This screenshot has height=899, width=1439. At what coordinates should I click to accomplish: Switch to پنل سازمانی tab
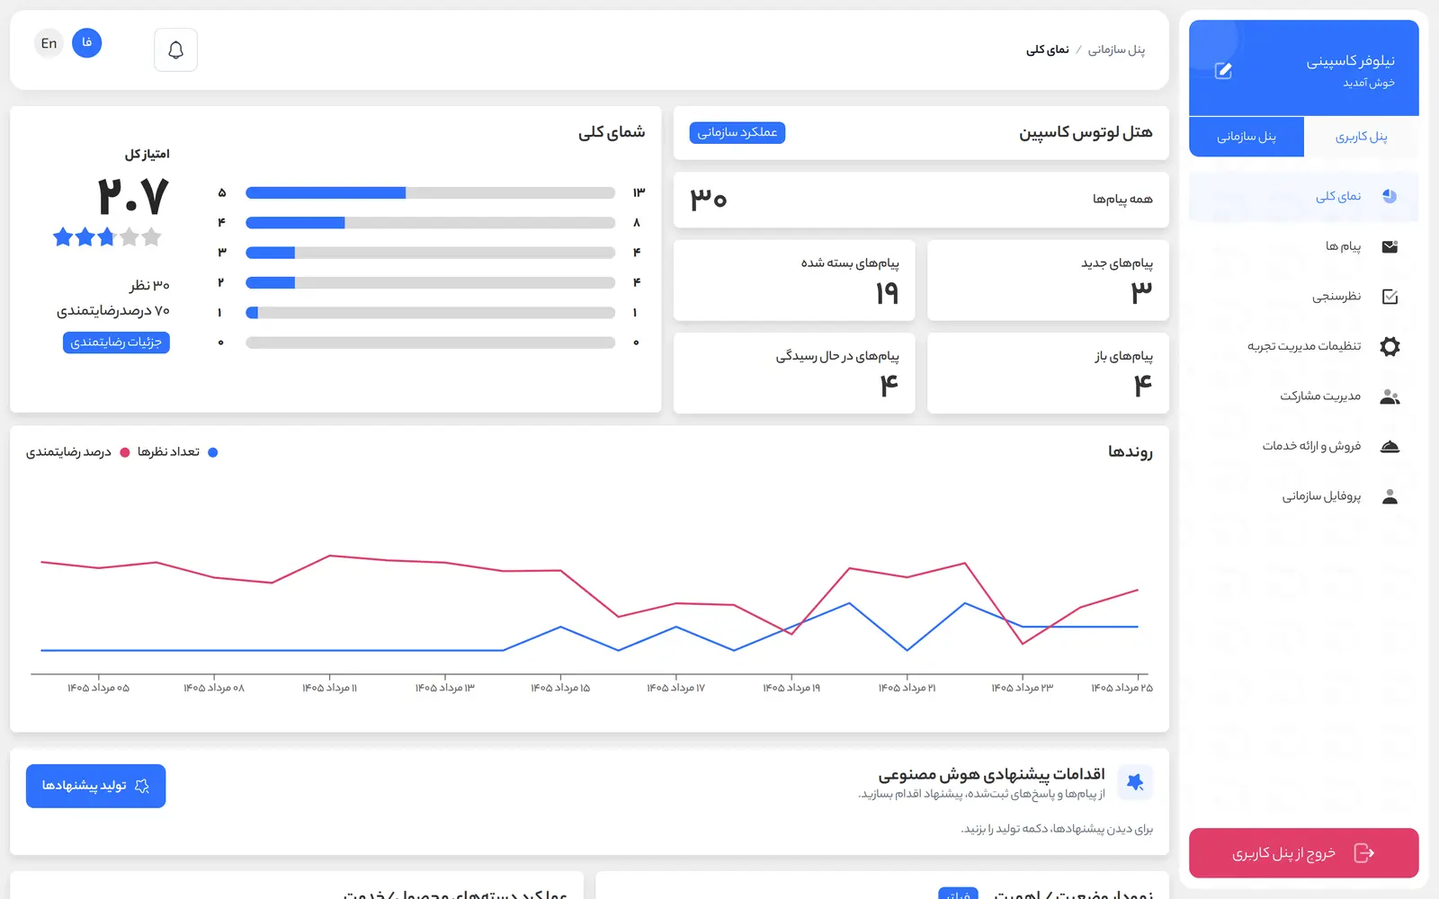[1247, 137]
